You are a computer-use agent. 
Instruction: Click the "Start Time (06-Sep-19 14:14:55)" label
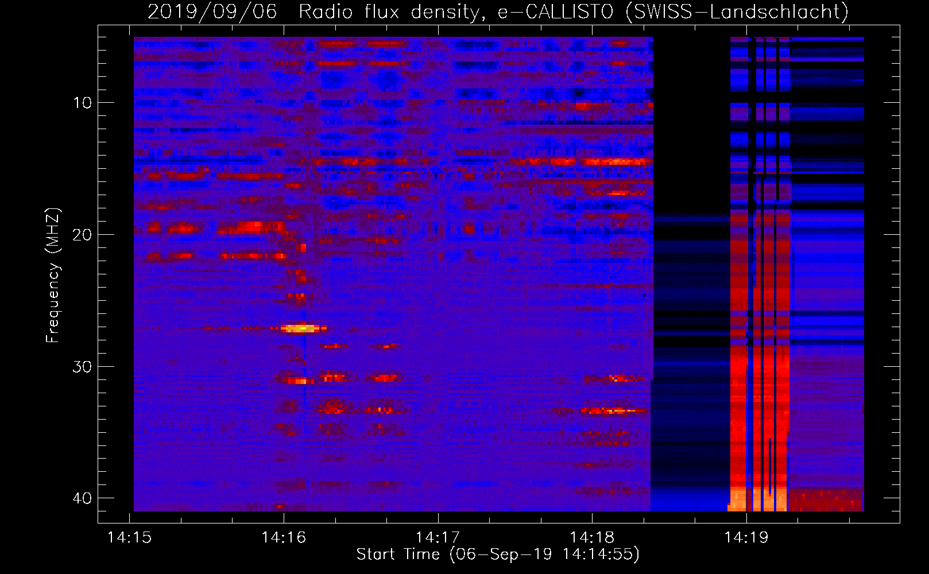pyautogui.click(x=498, y=554)
